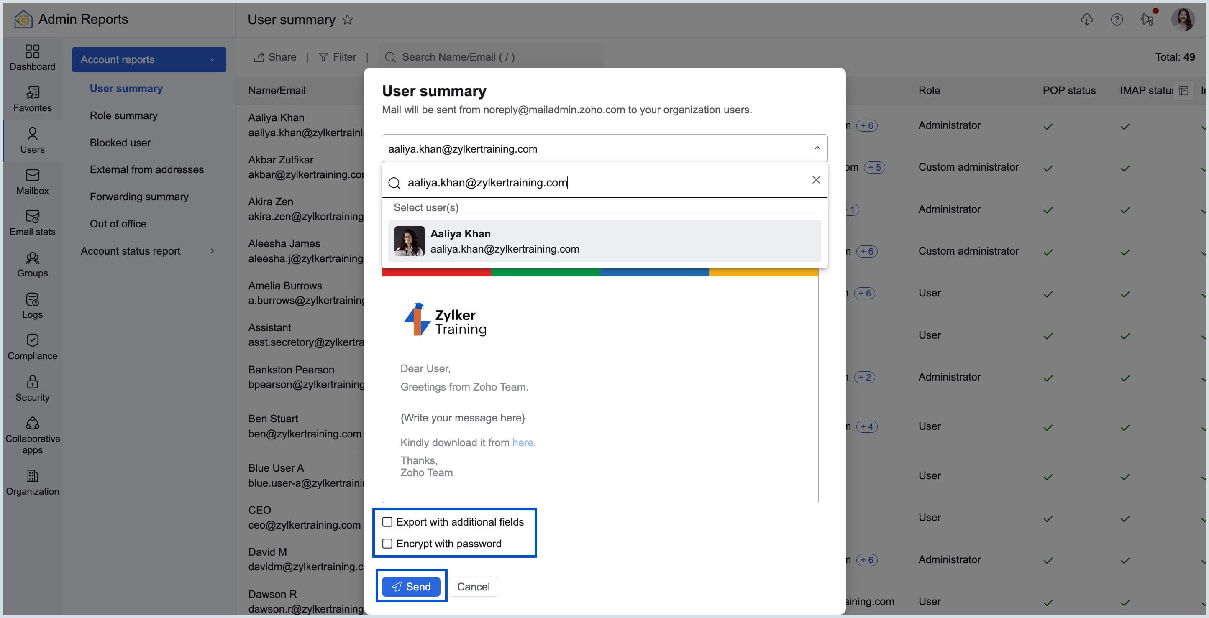Click the announcements megaphone icon
Viewport: 1209px width, 618px height.
tap(1147, 19)
